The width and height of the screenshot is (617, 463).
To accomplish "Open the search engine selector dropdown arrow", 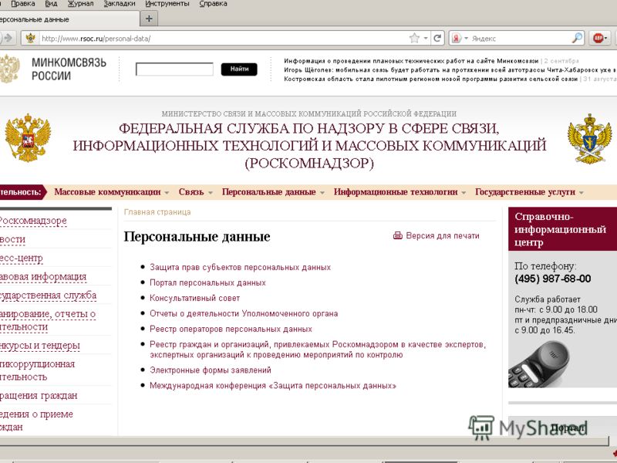I will point(467,38).
